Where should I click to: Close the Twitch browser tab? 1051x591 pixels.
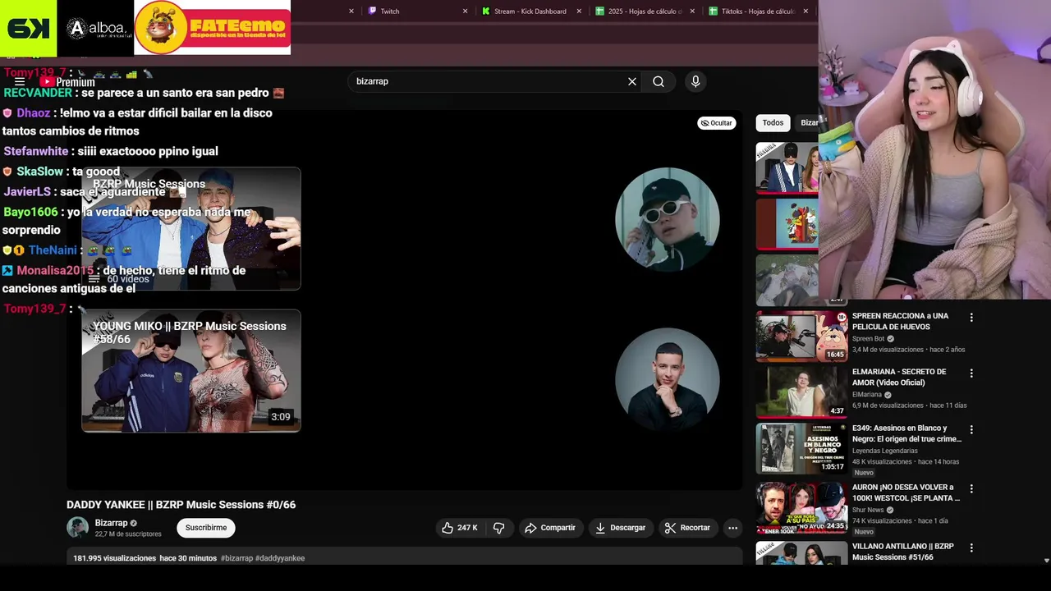465,11
